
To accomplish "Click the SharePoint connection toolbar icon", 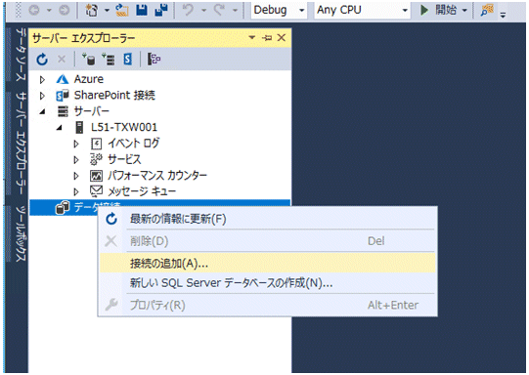I will [127, 60].
